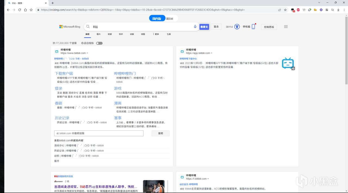Click the Bing search box containing B站
This screenshot has width=348, height=193.
tap(141, 27)
